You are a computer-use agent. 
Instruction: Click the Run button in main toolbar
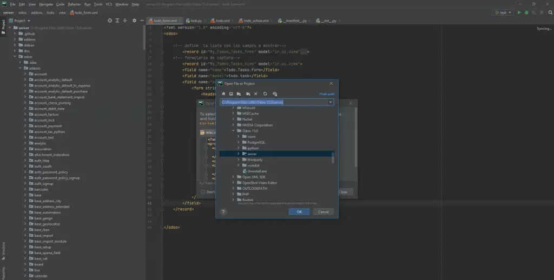click(x=519, y=12)
